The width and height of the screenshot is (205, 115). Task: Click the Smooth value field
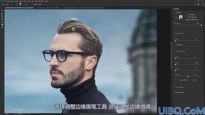[x=197, y=57]
